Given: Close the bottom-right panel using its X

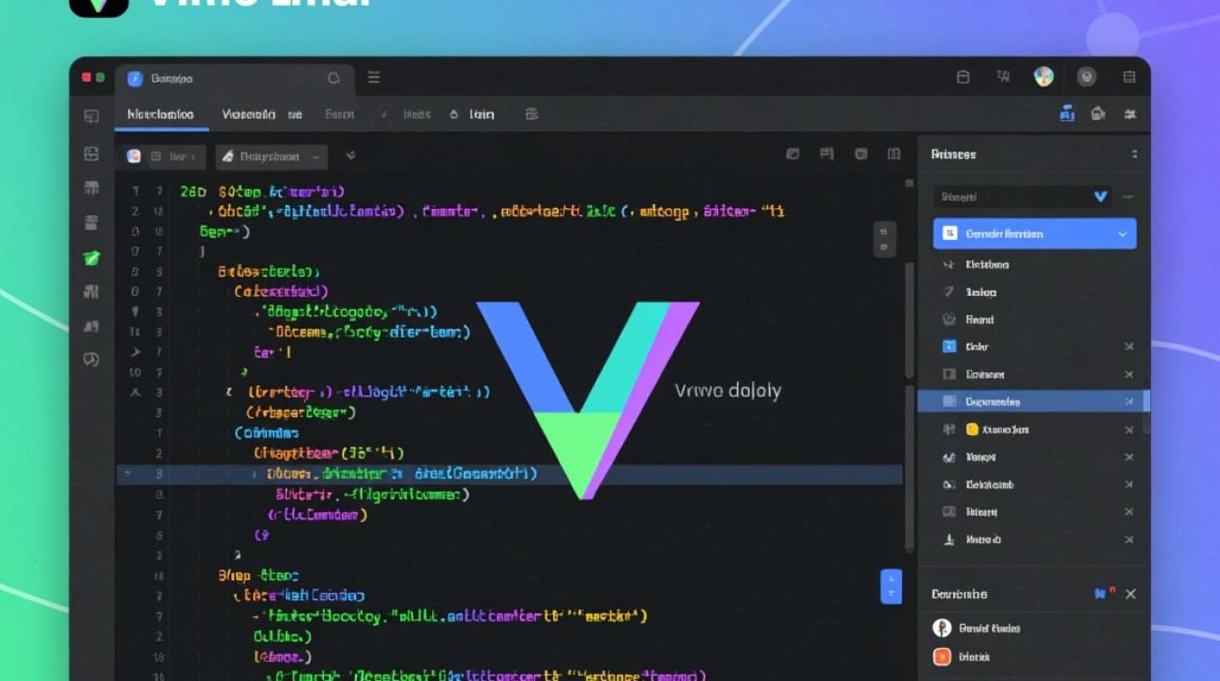Looking at the screenshot, I should [x=1131, y=594].
